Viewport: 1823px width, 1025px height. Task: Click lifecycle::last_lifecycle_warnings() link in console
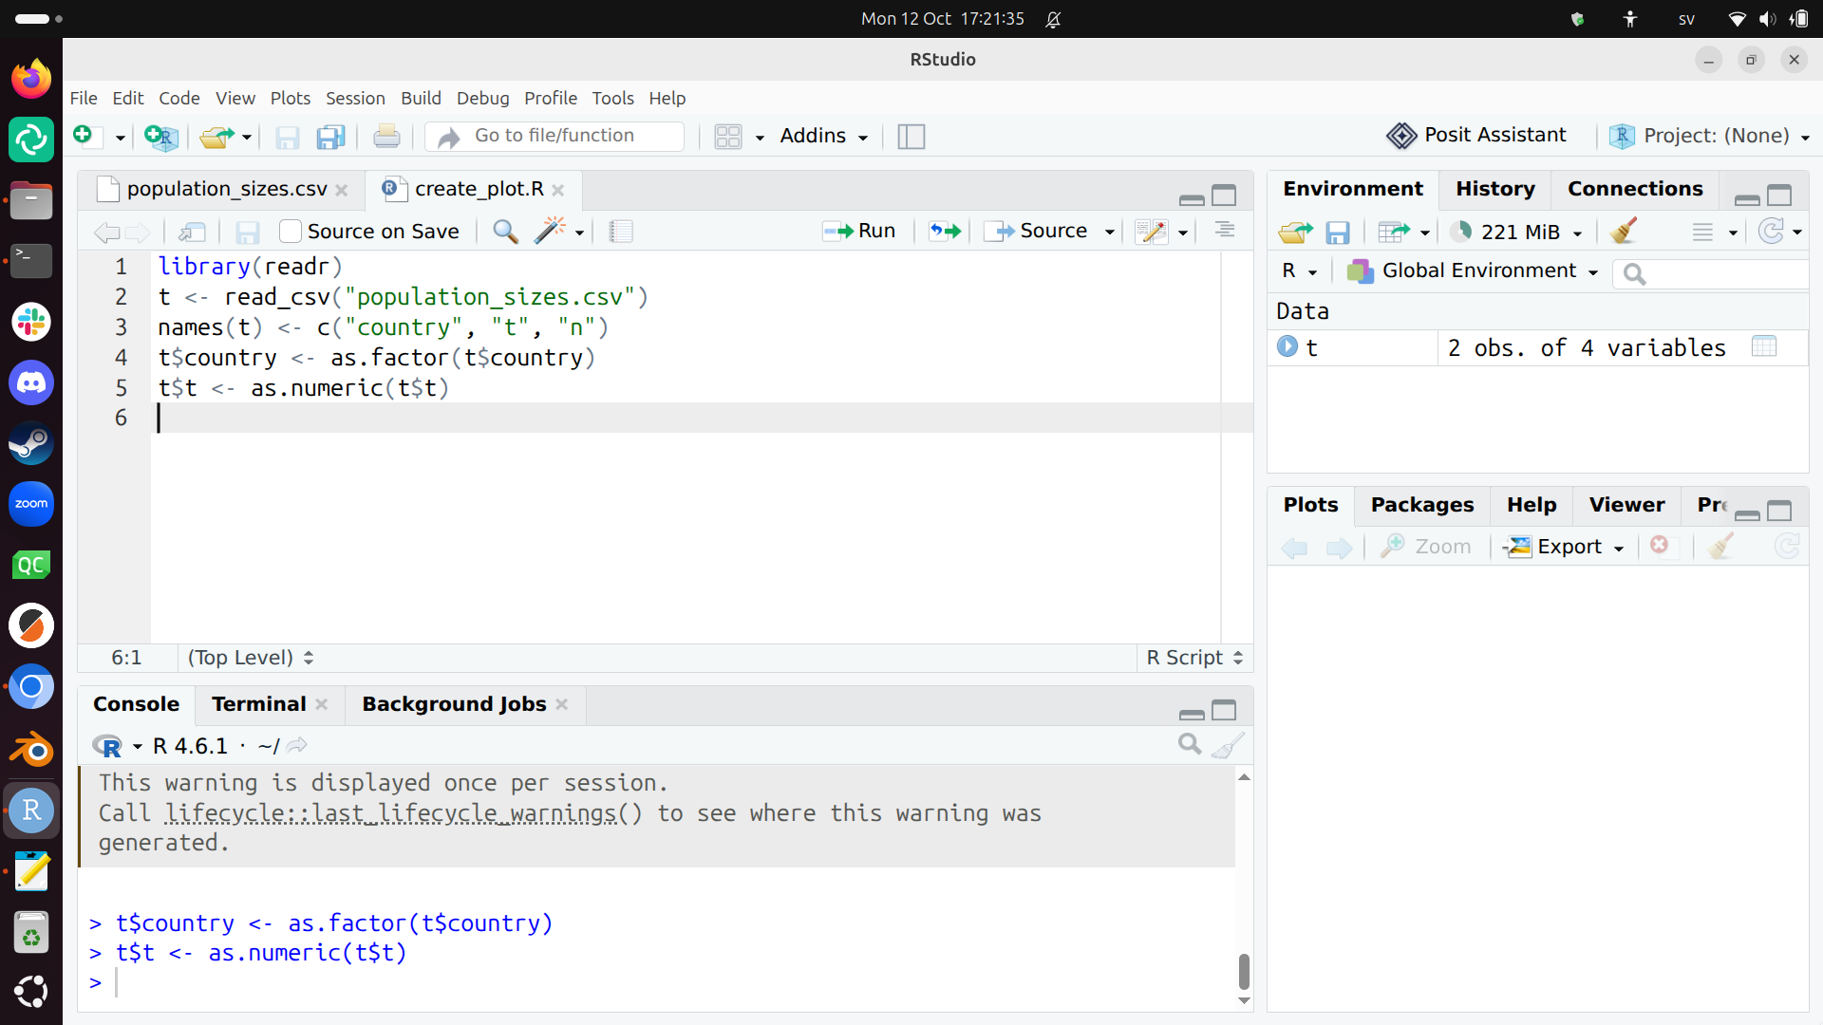tap(404, 813)
